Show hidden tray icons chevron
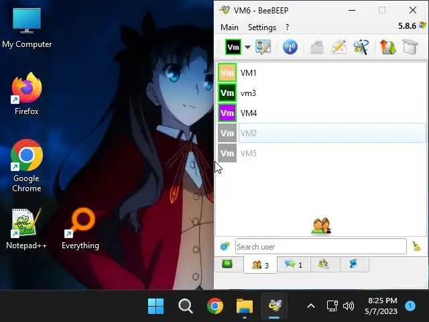Screen dimensions: 429x322 (x=311, y=306)
